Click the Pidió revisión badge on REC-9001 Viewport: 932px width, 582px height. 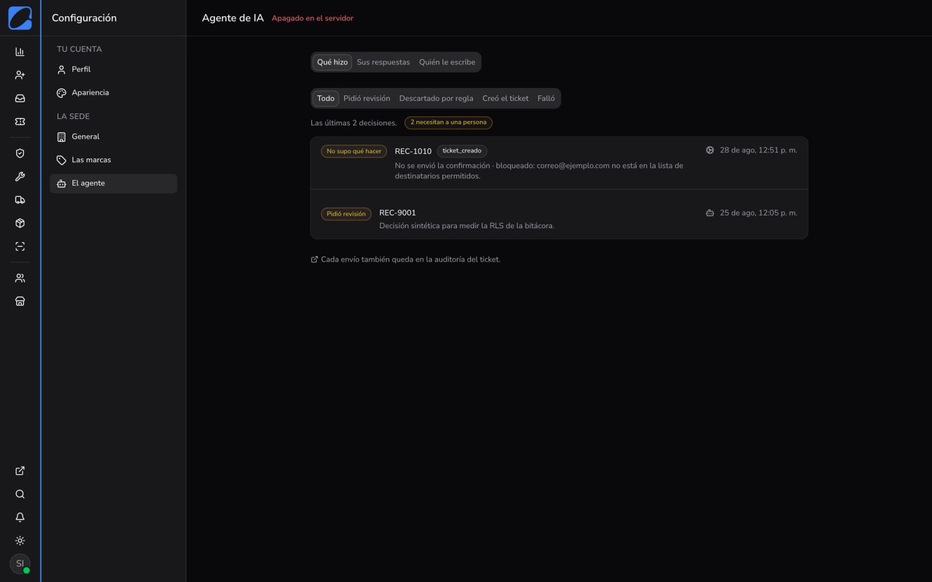tap(346, 214)
